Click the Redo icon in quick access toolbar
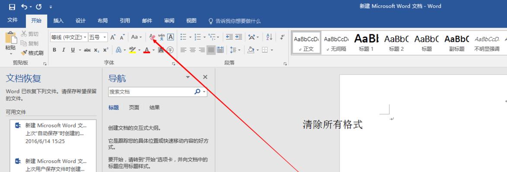507x172 pixels. coord(39,6)
